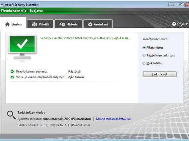Open the Ohje help menu
Image resolution: width=189 pixels, height=141 pixels.
click(180, 24)
